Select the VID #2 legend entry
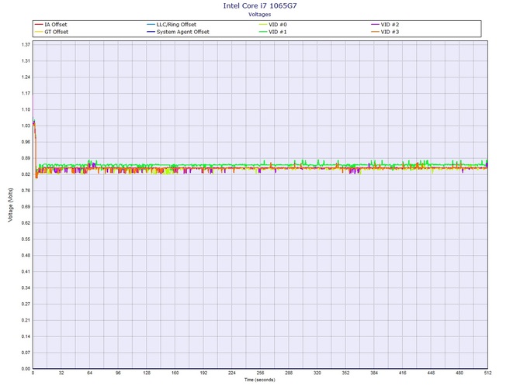Screen dimensions: 520x389 [386, 25]
